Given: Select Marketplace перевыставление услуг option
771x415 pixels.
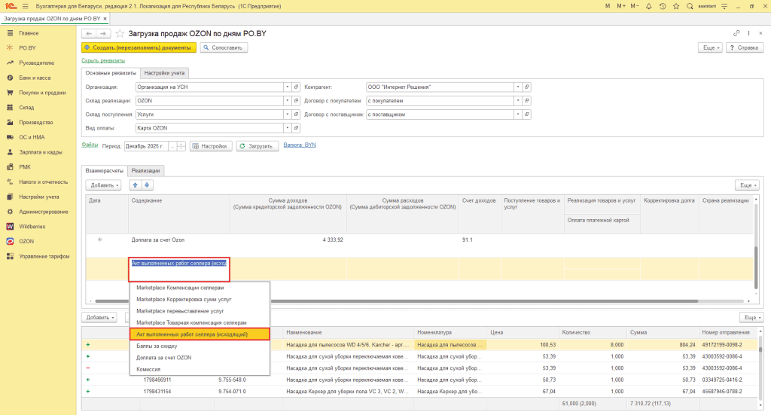Looking at the screenshot, I should pyautogui.click(x=200, y=311).
